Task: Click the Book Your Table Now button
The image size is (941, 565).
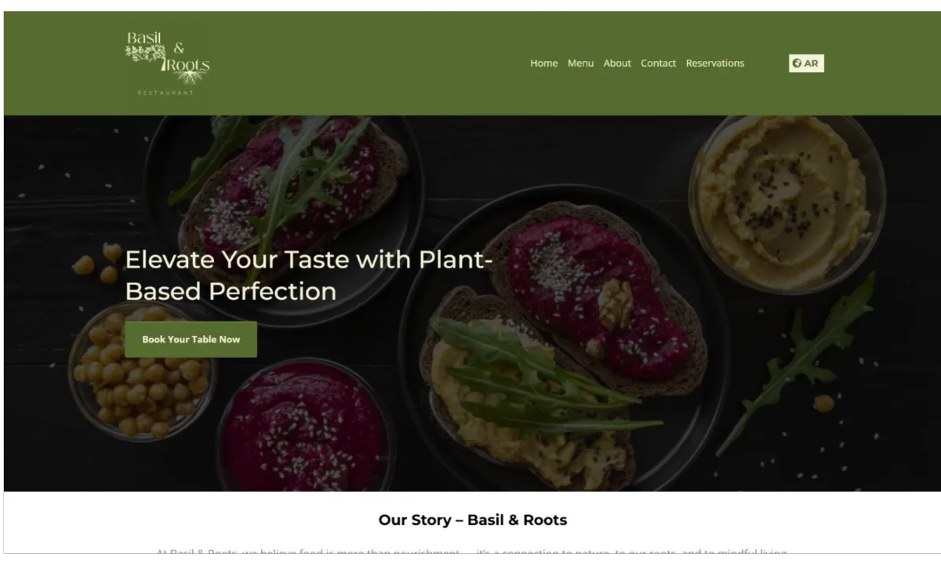Action: pyautogui.click(x=191, y=339)
